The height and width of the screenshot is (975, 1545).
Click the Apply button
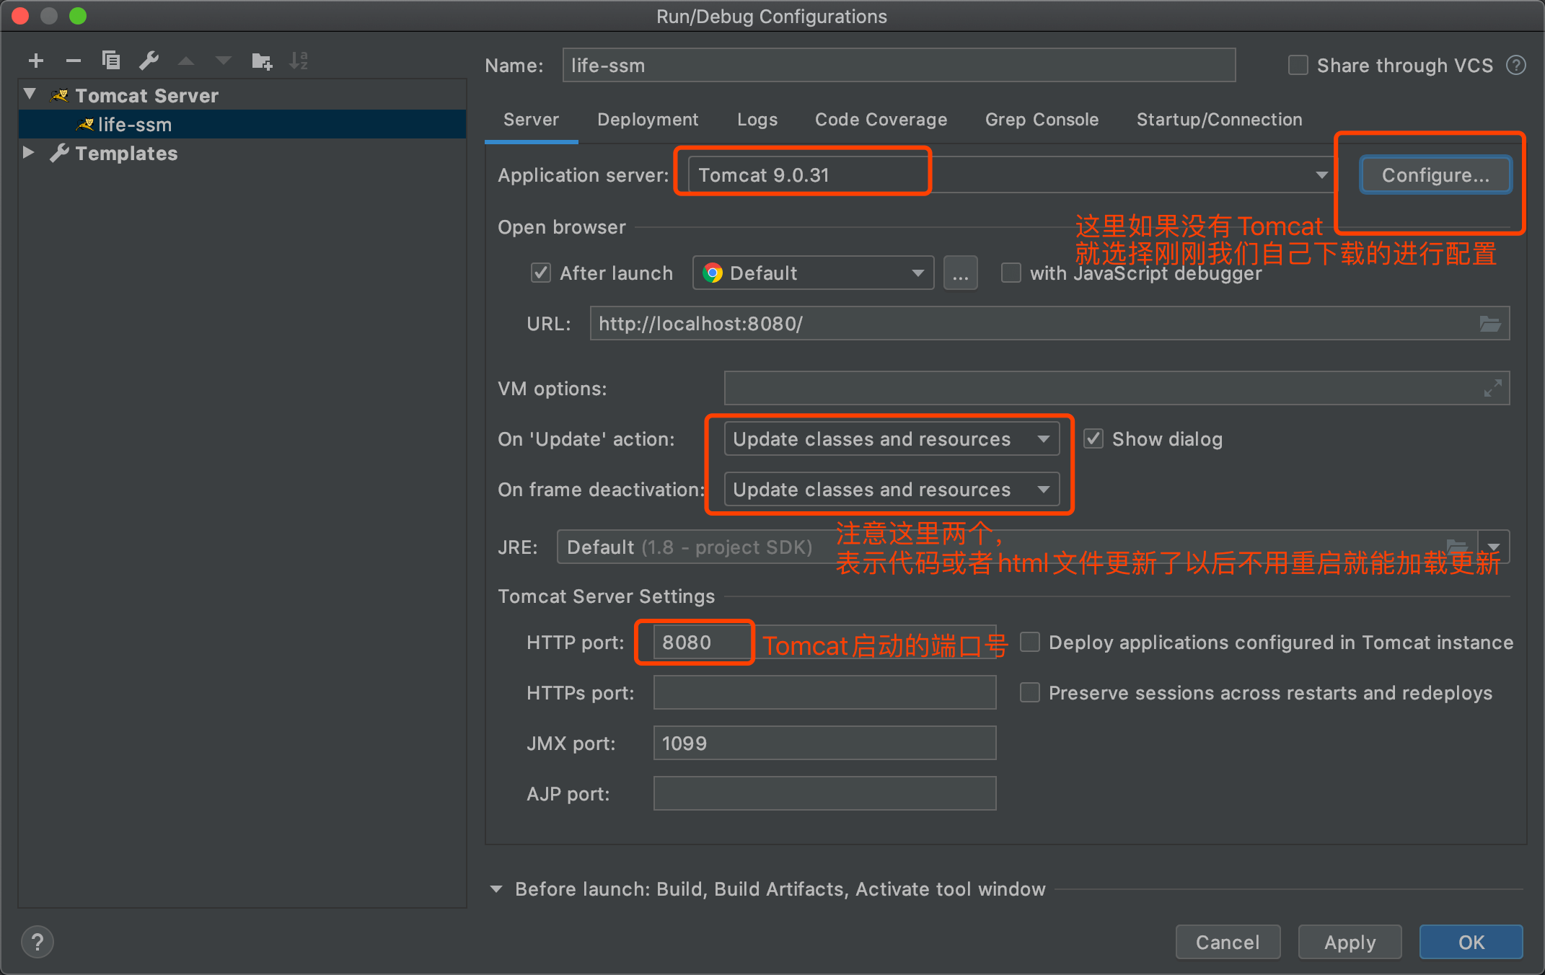pos(1350,942)
